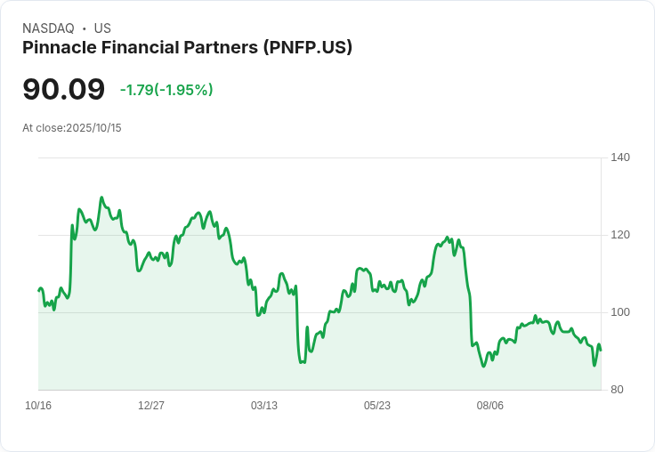Select the 03/13 date on x-axis
655x452 pixels.
click(x=264, y=406)
